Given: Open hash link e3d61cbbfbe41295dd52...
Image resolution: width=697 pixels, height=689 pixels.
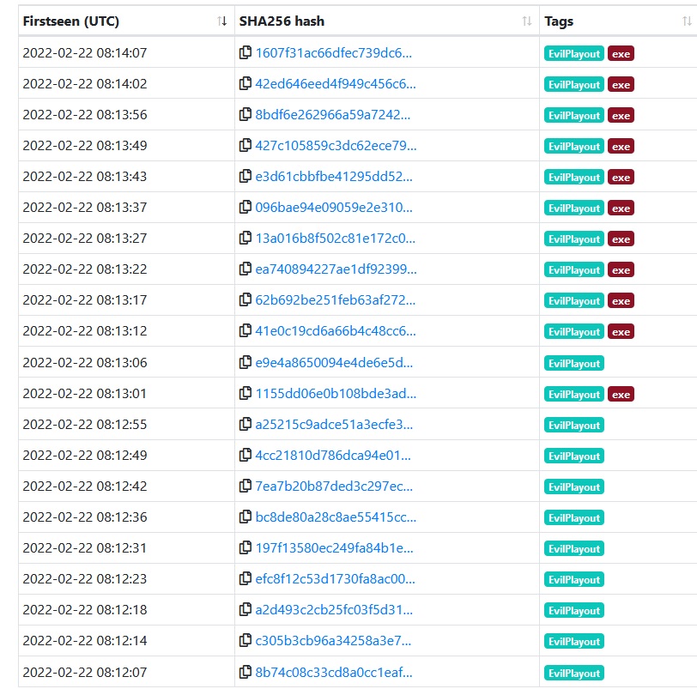Looking at the screenshot, I should [334, 177].
